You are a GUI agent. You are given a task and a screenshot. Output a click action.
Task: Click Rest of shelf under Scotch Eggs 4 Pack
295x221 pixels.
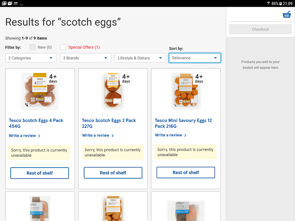pyautogui.click(x=39, y=173)
